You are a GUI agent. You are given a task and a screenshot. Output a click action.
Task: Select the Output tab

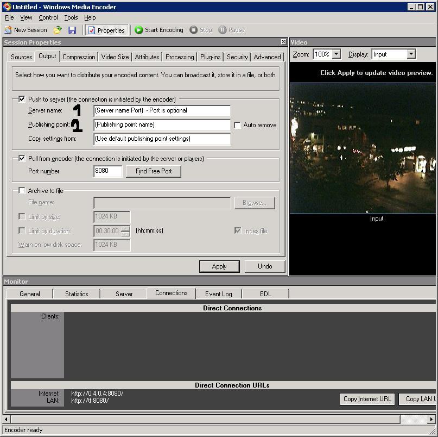click(x=47, y=56)
